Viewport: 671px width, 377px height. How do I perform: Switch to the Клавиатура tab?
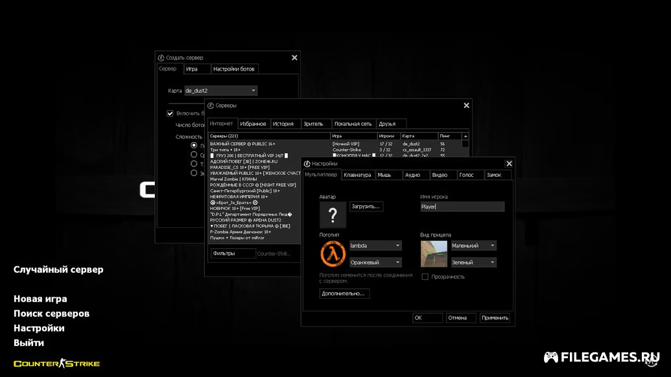point(358,175)
